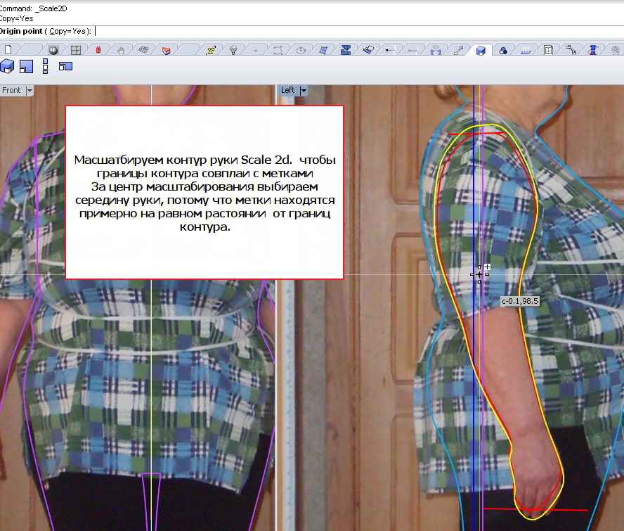
Task: Open the project-arrows-to-plane toolbar tab
Action: click(526, 50)
